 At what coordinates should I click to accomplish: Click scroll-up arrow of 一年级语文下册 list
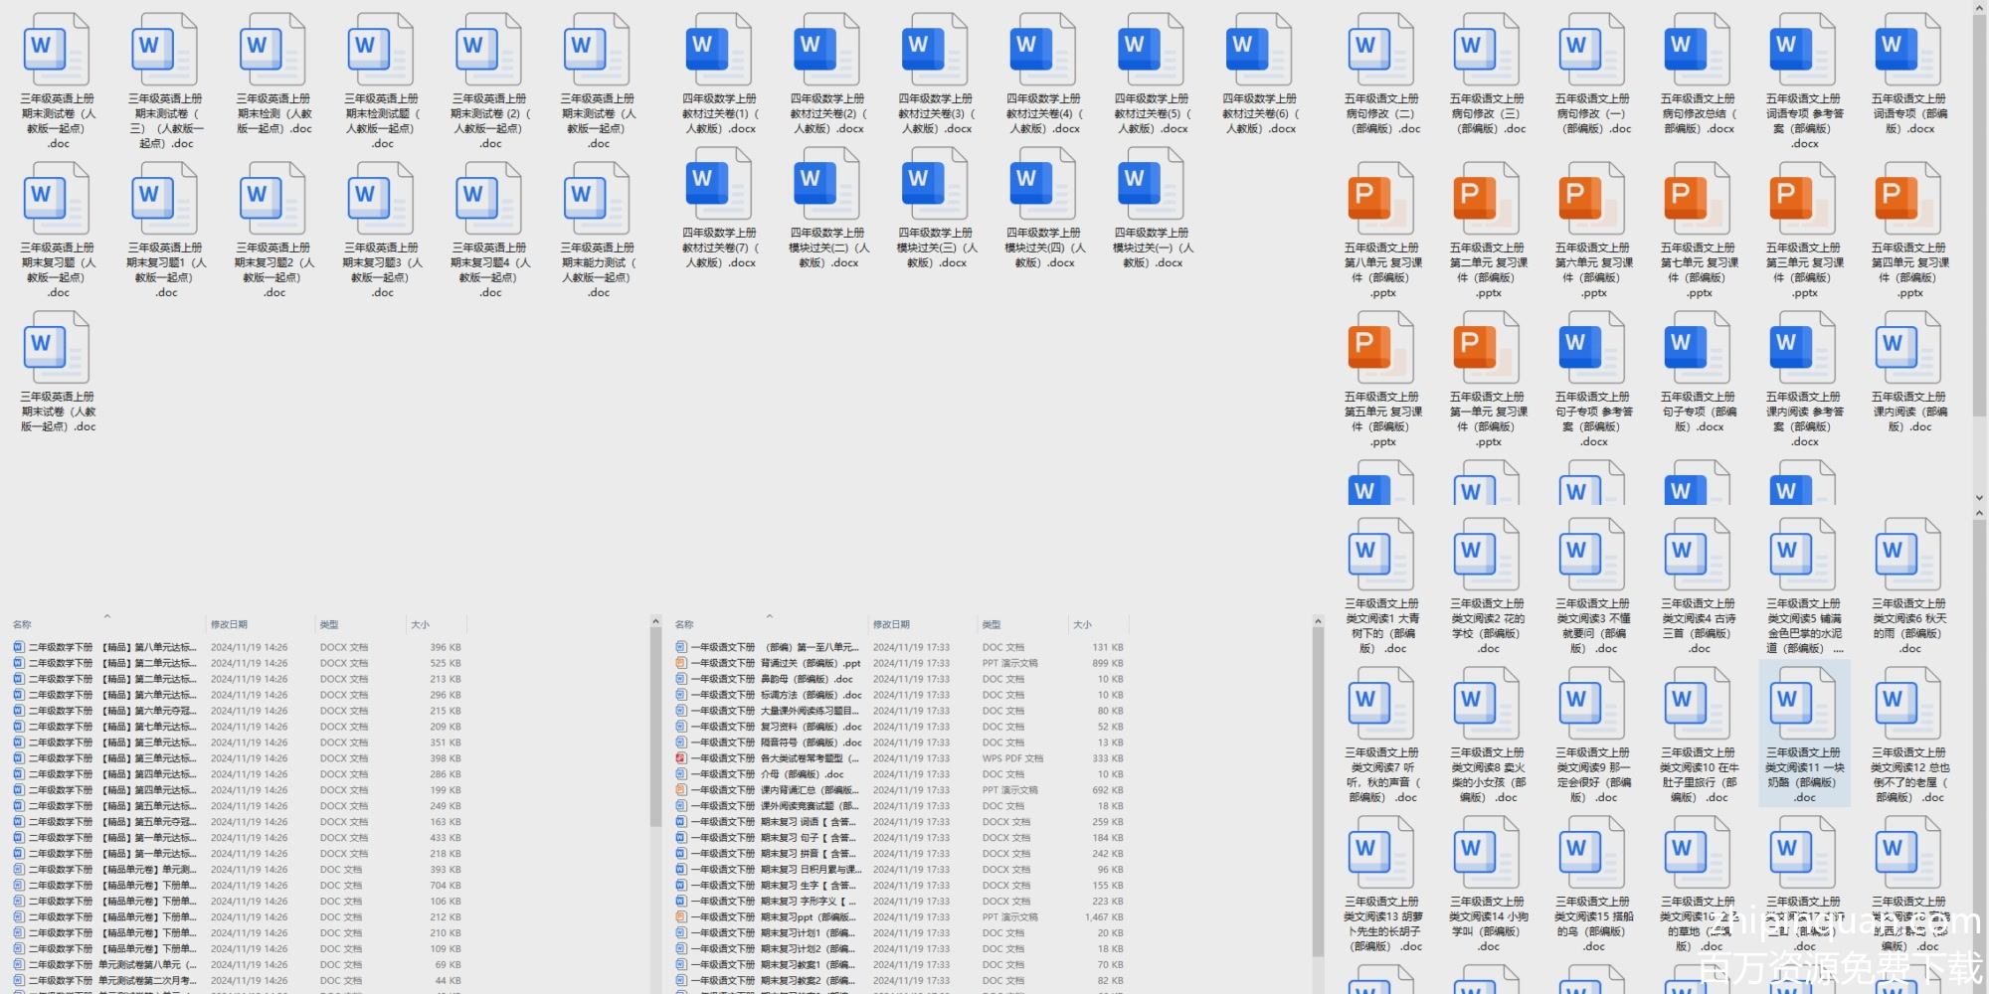pos(1318,622)
